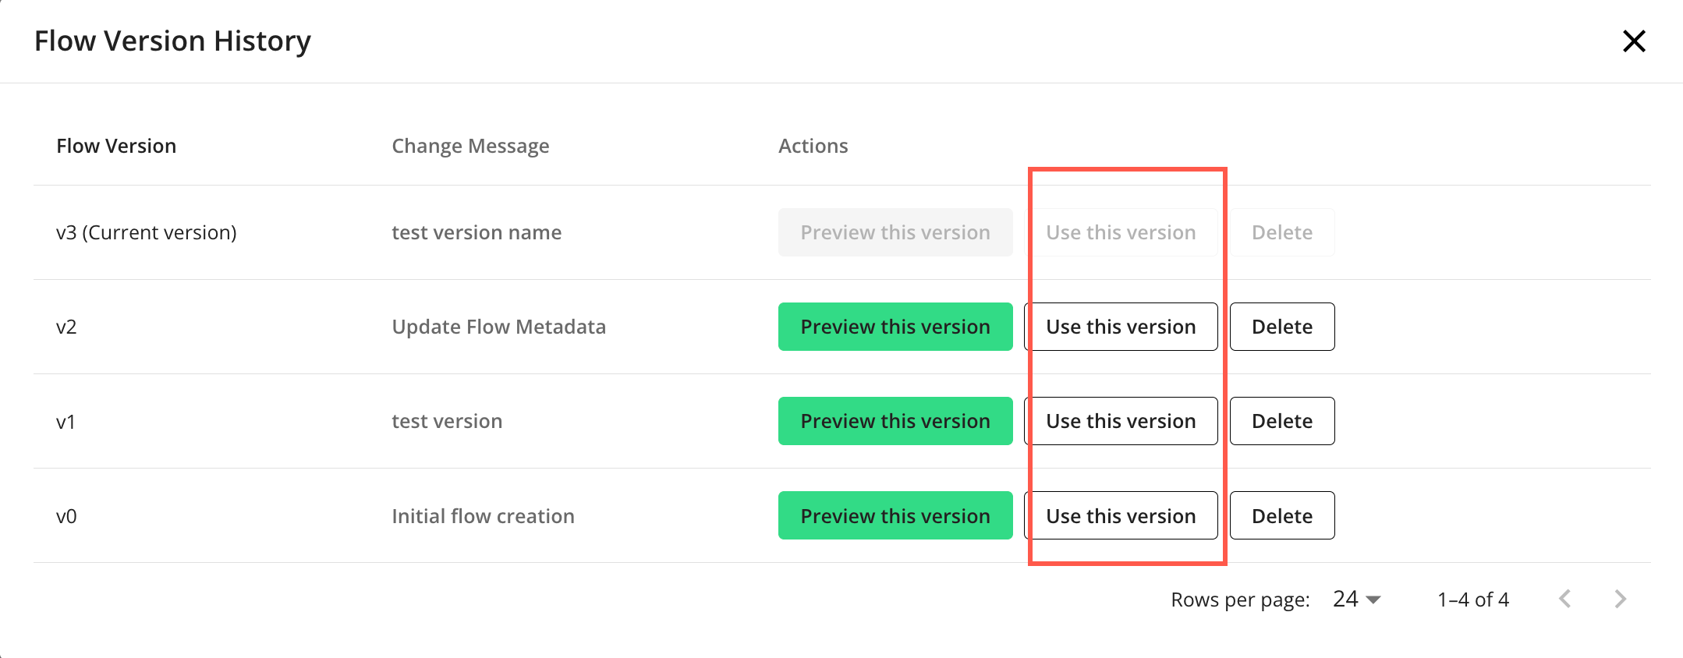Delete the v2 flow version

pos(1281,327)
